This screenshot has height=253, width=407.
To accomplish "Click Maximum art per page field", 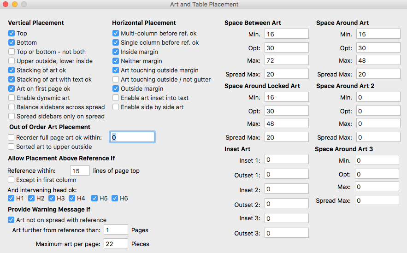I will (116, 244).
